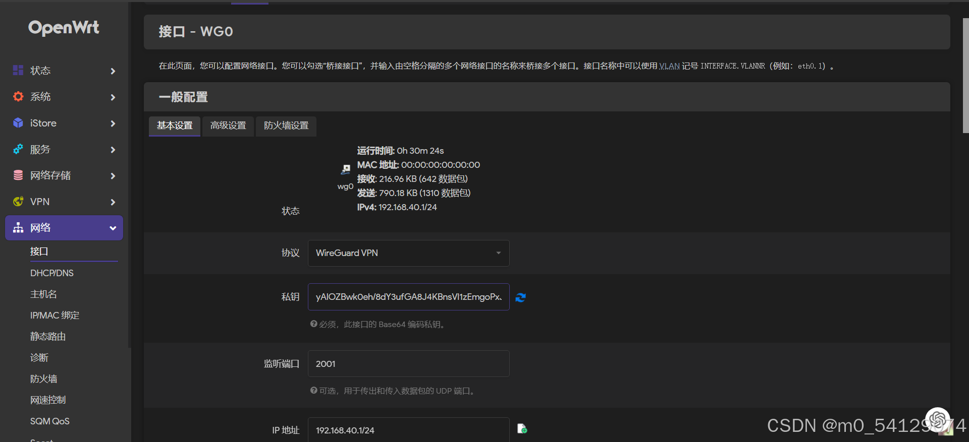Expand the 系统 menu chevron
The width and height of the screenshot is (969, 442).
(x=113, y=97)
